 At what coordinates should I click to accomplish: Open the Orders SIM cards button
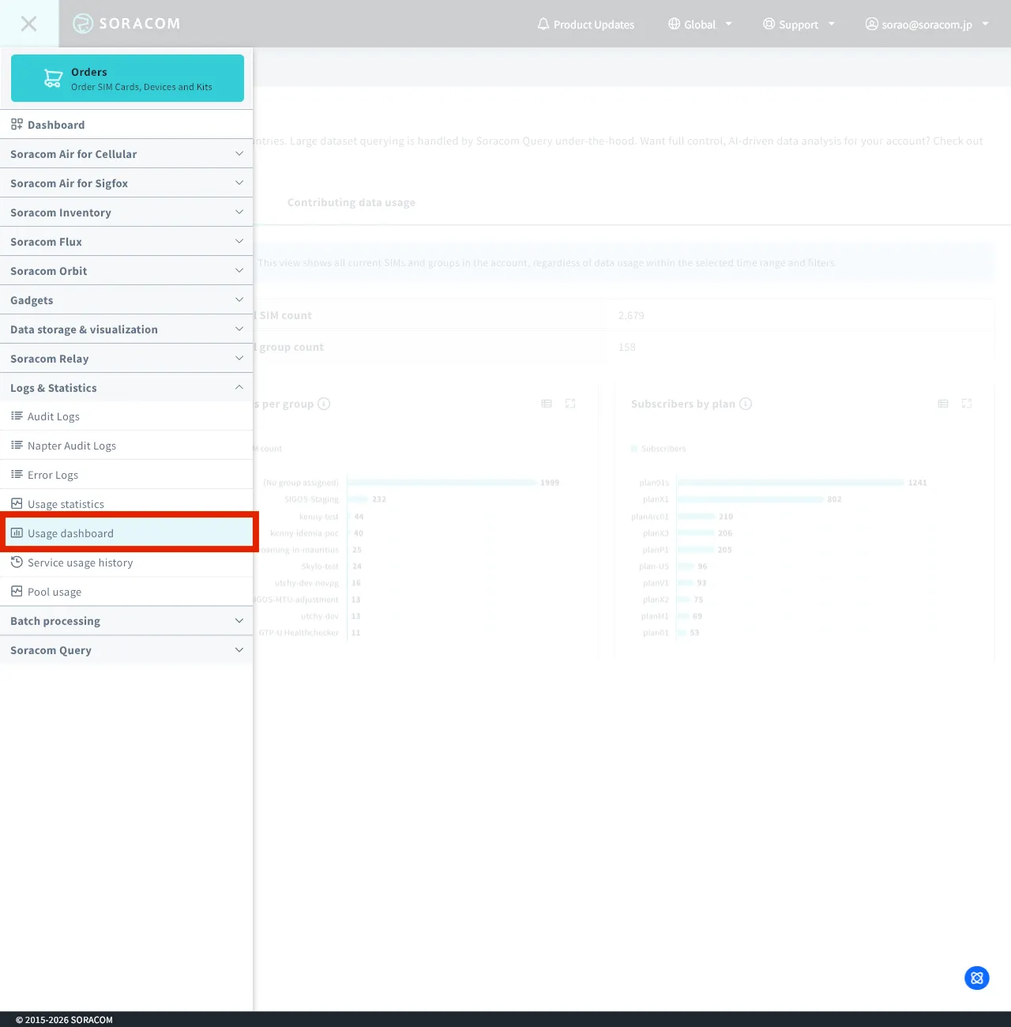(x=127, y=78)
